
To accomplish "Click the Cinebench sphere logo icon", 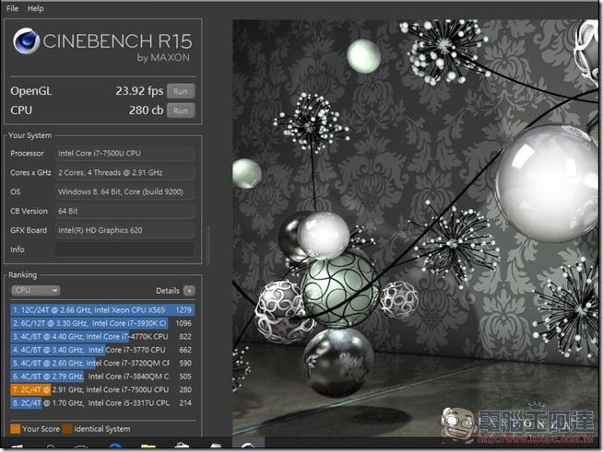I will pos(26,41).
